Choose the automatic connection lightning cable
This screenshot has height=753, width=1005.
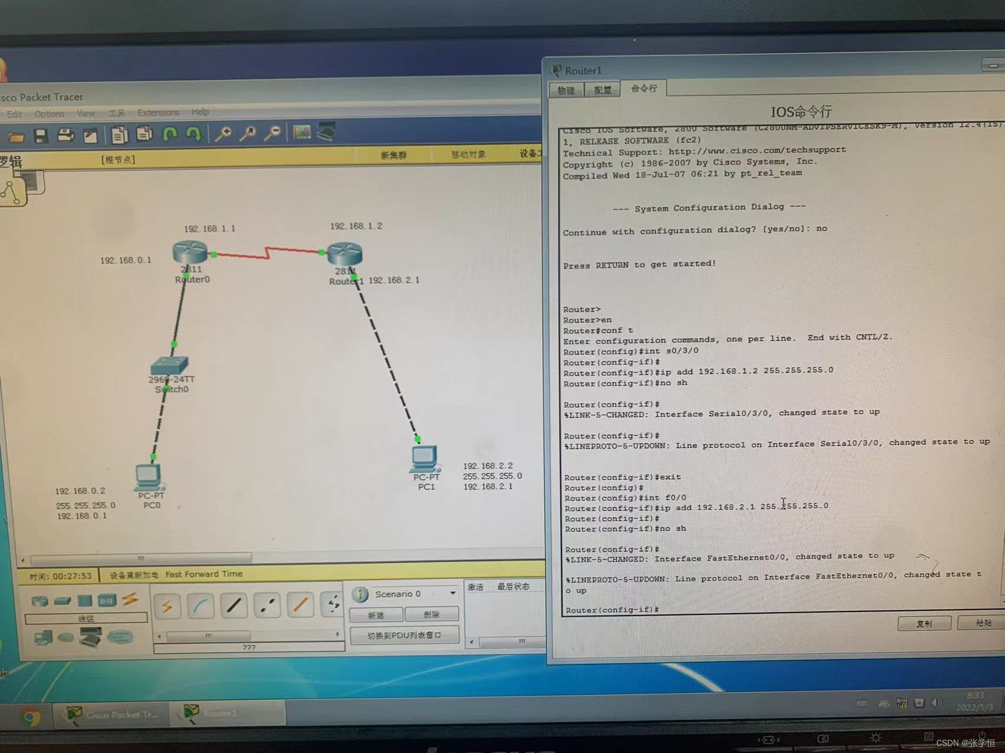pos(168,605)
